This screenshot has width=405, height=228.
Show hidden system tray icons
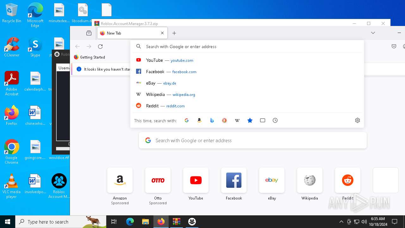341,222
